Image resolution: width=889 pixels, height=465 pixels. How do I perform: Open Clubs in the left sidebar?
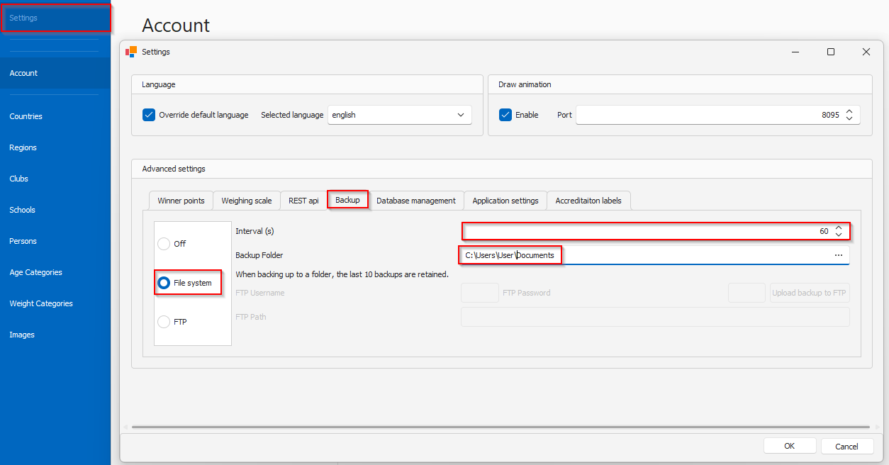coord(55,179)
